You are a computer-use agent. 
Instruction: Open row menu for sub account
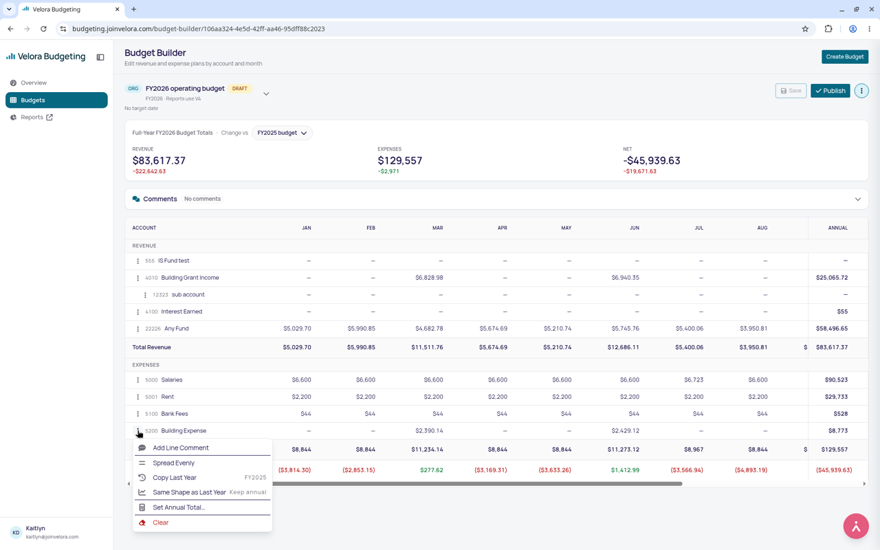tap(145, 295)
